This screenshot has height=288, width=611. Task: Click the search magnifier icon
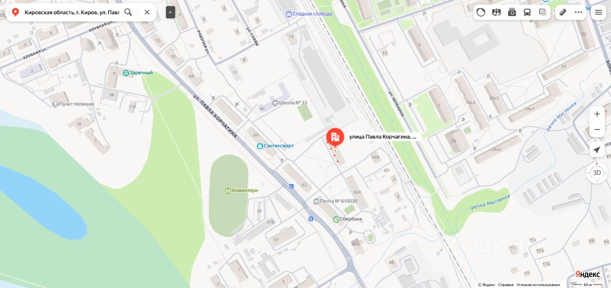128,12
